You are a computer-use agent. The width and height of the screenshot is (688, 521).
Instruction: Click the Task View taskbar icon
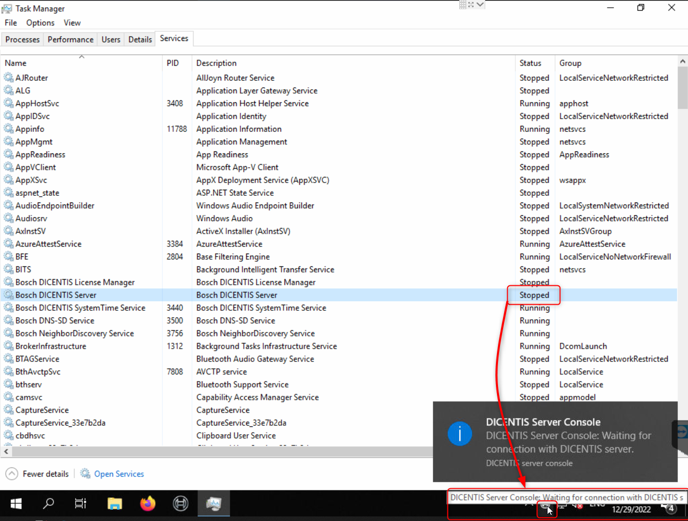[x=81, y=504]
